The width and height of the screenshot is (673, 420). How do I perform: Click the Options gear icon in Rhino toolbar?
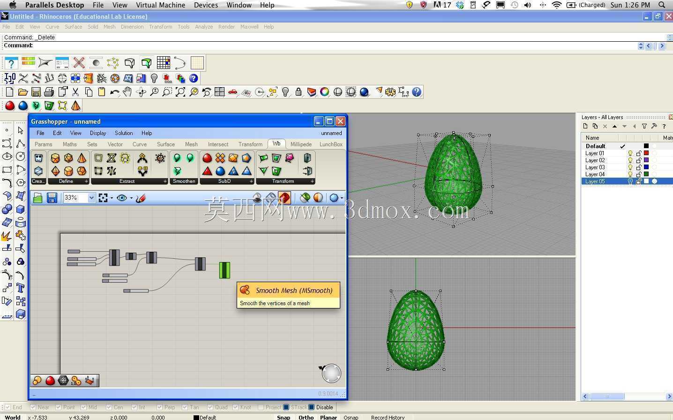pos(390,92)
